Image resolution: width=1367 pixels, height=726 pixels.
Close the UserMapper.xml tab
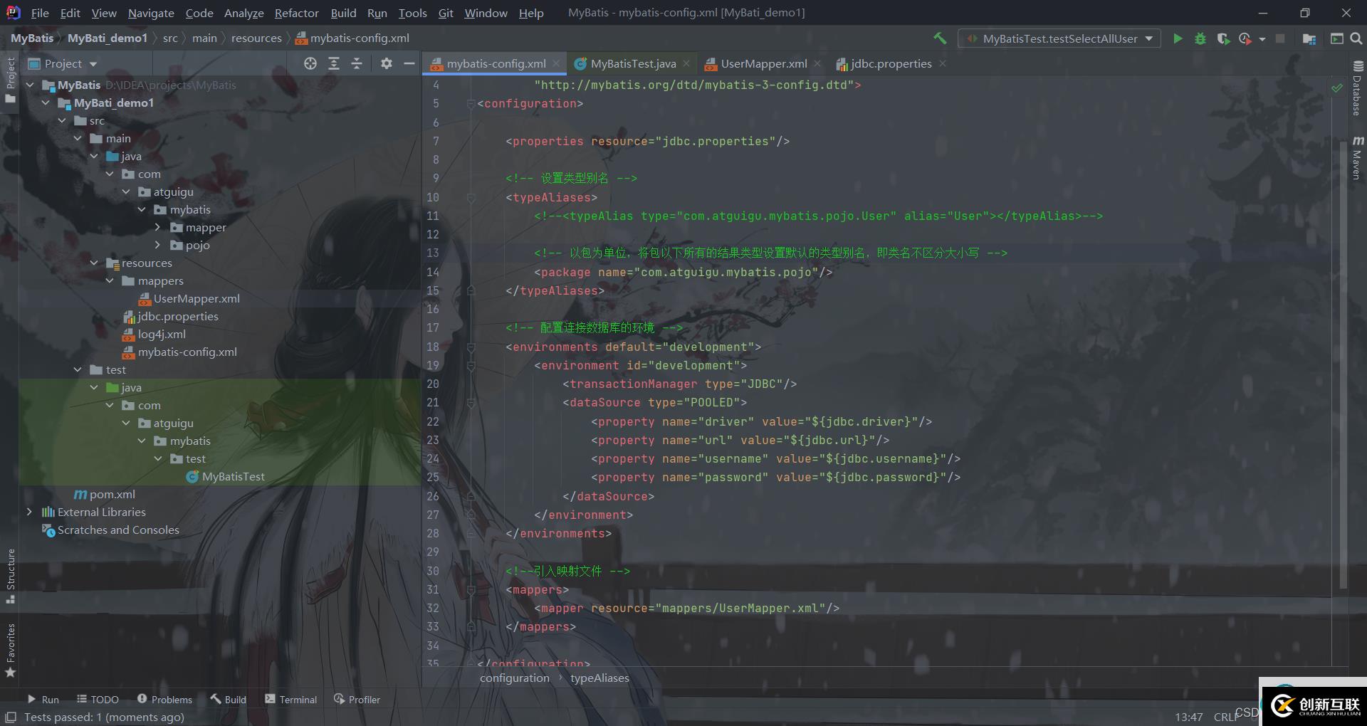[x=817, y=63]
